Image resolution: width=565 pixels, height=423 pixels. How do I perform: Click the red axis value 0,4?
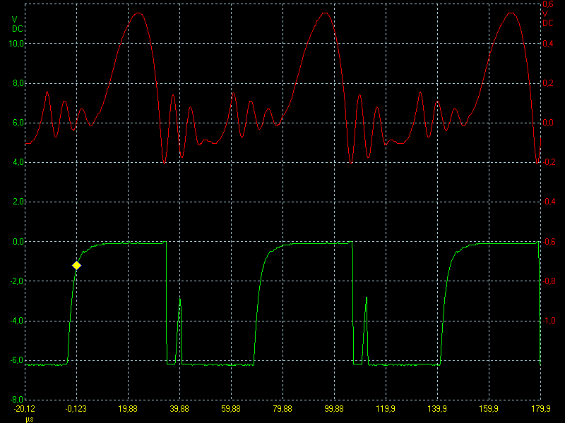click(548, 44)
